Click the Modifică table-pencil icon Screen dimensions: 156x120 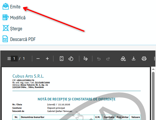6,17
